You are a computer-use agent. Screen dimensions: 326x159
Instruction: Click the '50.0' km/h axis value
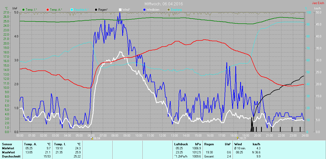coord(318,12)
